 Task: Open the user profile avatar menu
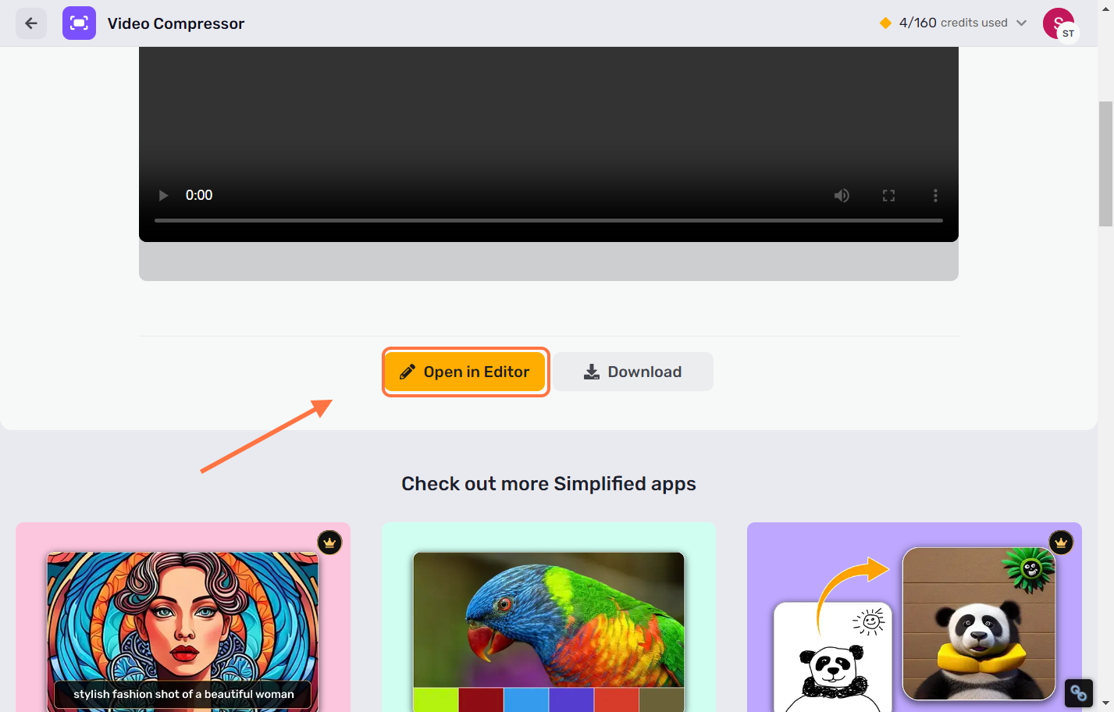point(1059,23)
